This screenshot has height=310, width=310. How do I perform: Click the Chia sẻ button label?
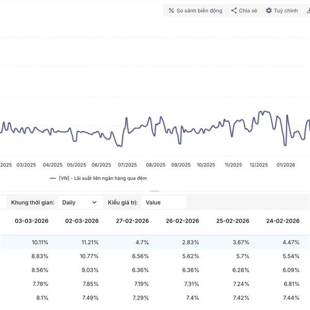click(248, 10)
